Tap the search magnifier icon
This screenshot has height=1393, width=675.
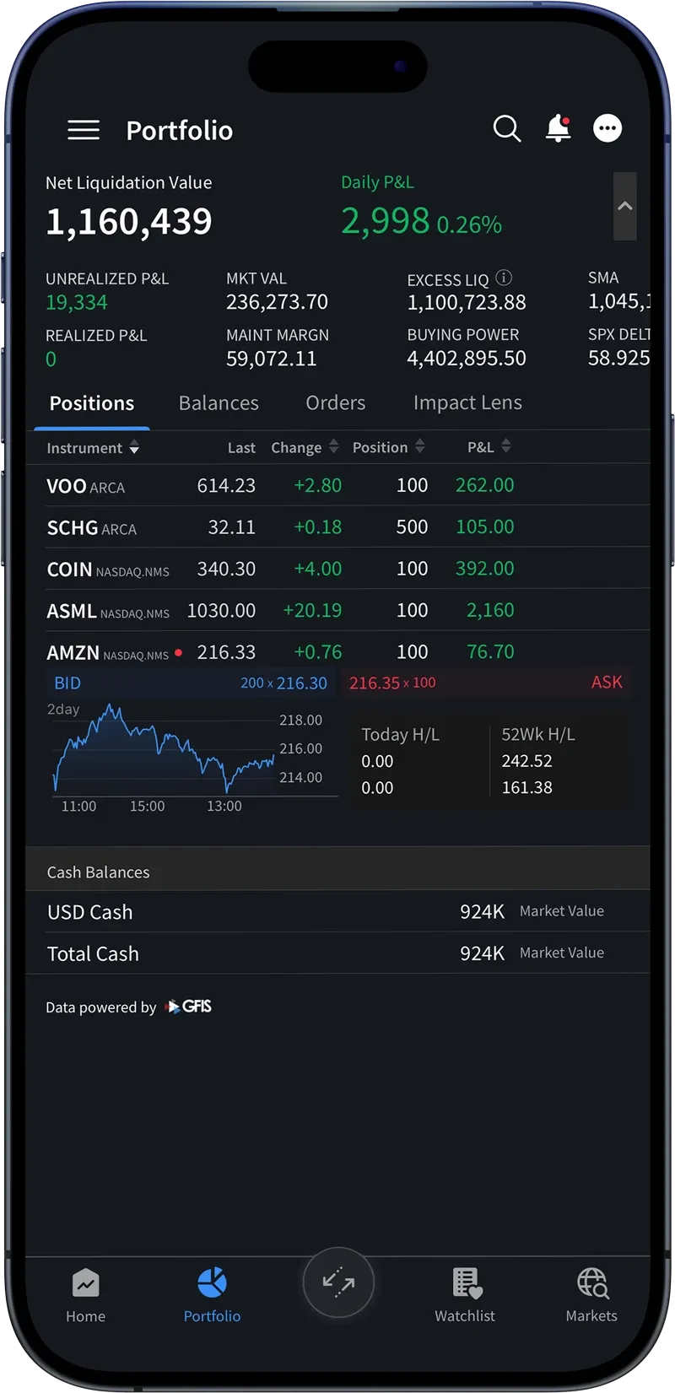[x=506, y=129]
